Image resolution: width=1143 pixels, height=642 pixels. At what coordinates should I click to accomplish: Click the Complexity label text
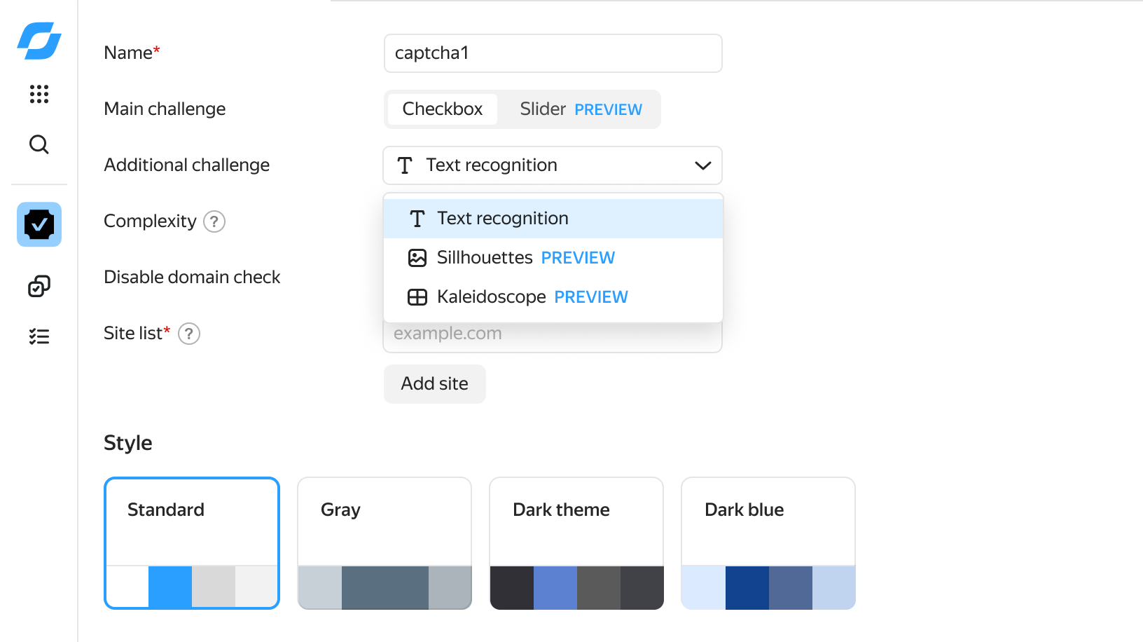coord(150,221)
